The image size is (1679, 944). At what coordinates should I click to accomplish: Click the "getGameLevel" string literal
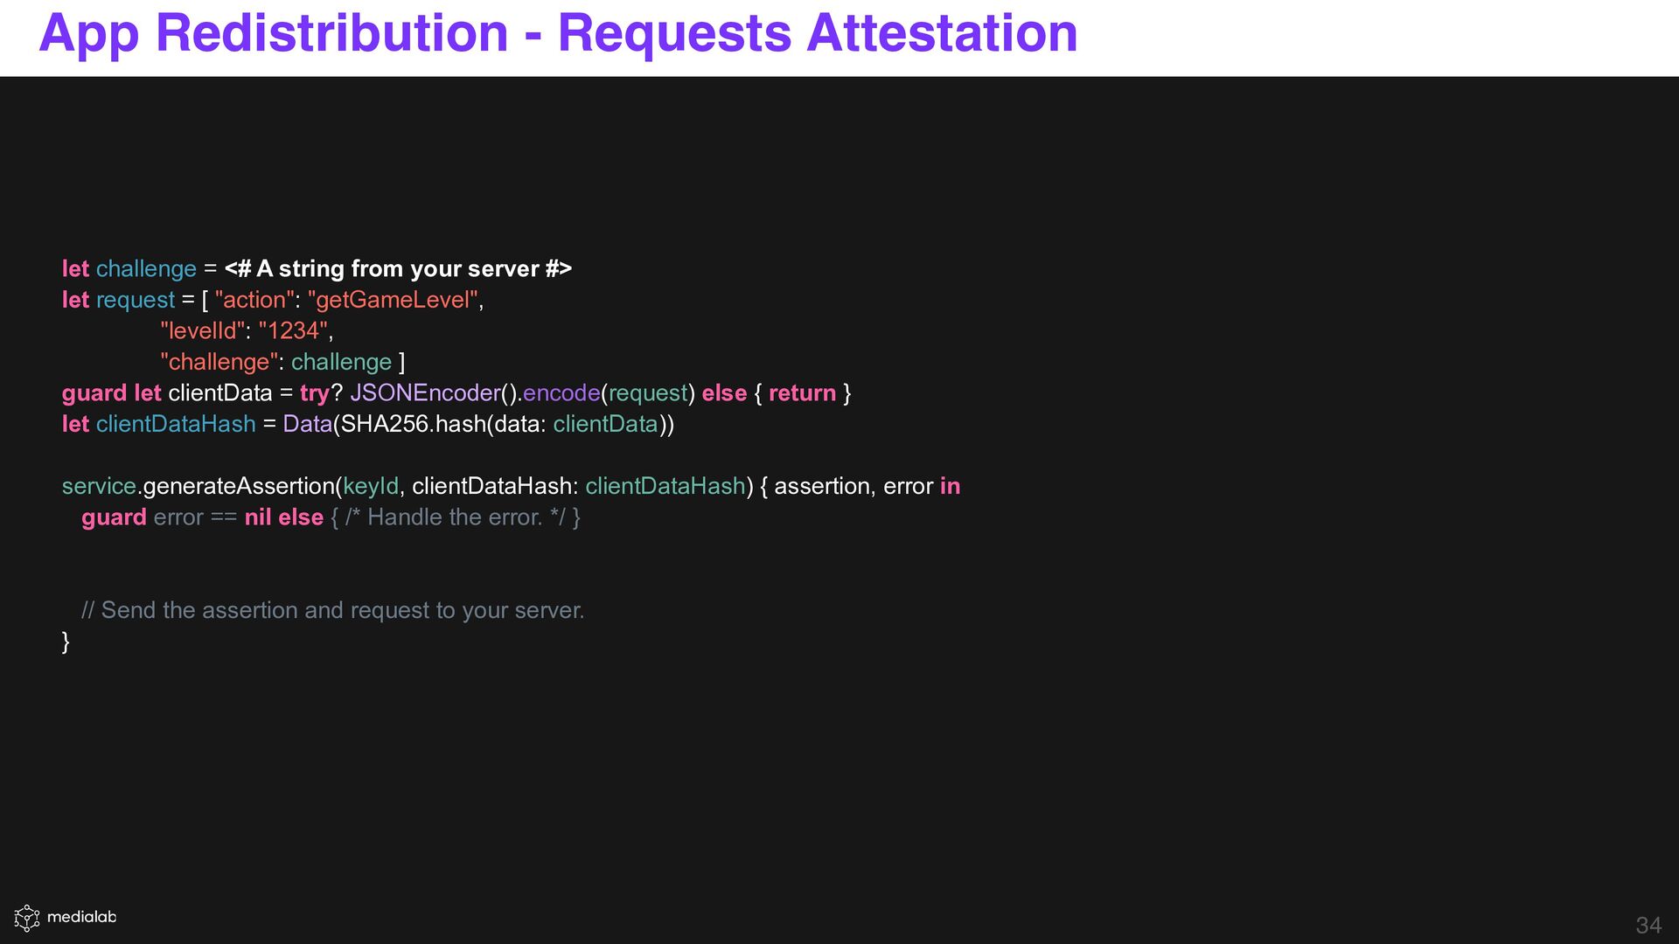(x=393, y=300)
